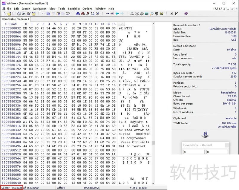
Task: Click the Find Text binoculars icon
Action: 78,14
